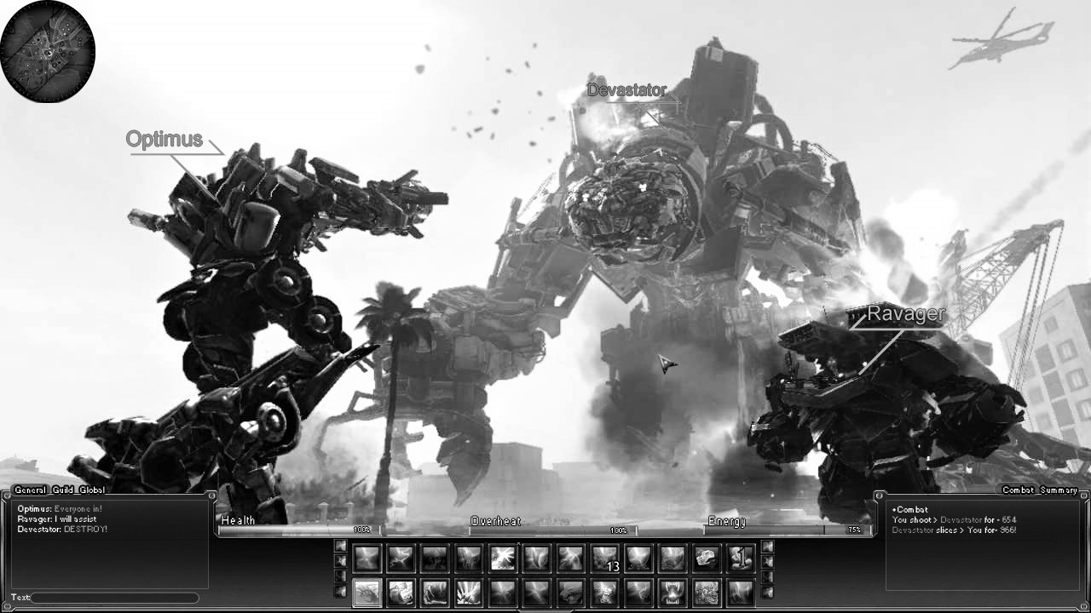
Task: Expand the hotbar via top caret arrow
Action: tap(518, 543)
